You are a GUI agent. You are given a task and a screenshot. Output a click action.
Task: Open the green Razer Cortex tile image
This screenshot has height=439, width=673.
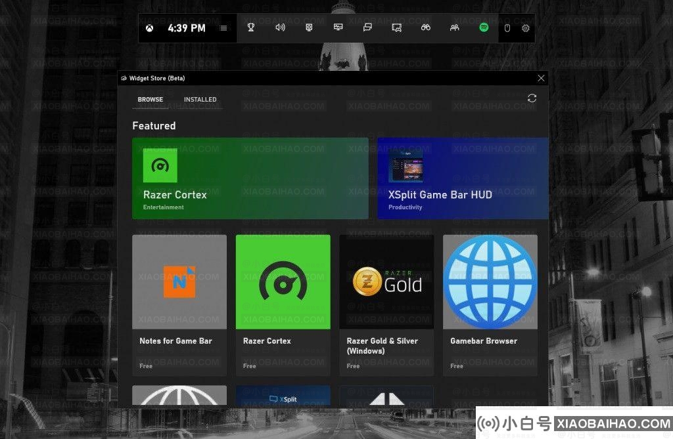283,282
